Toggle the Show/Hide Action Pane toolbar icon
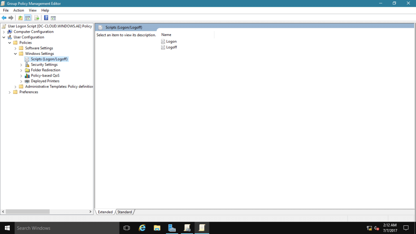The height and width of the screenshot is (234, 416). [x=53, y=18]
